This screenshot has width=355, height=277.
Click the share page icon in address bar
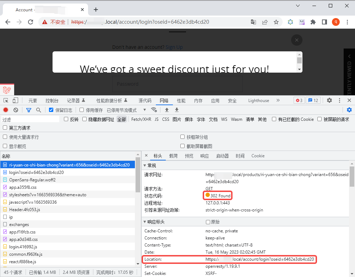[x=265, y=22]
